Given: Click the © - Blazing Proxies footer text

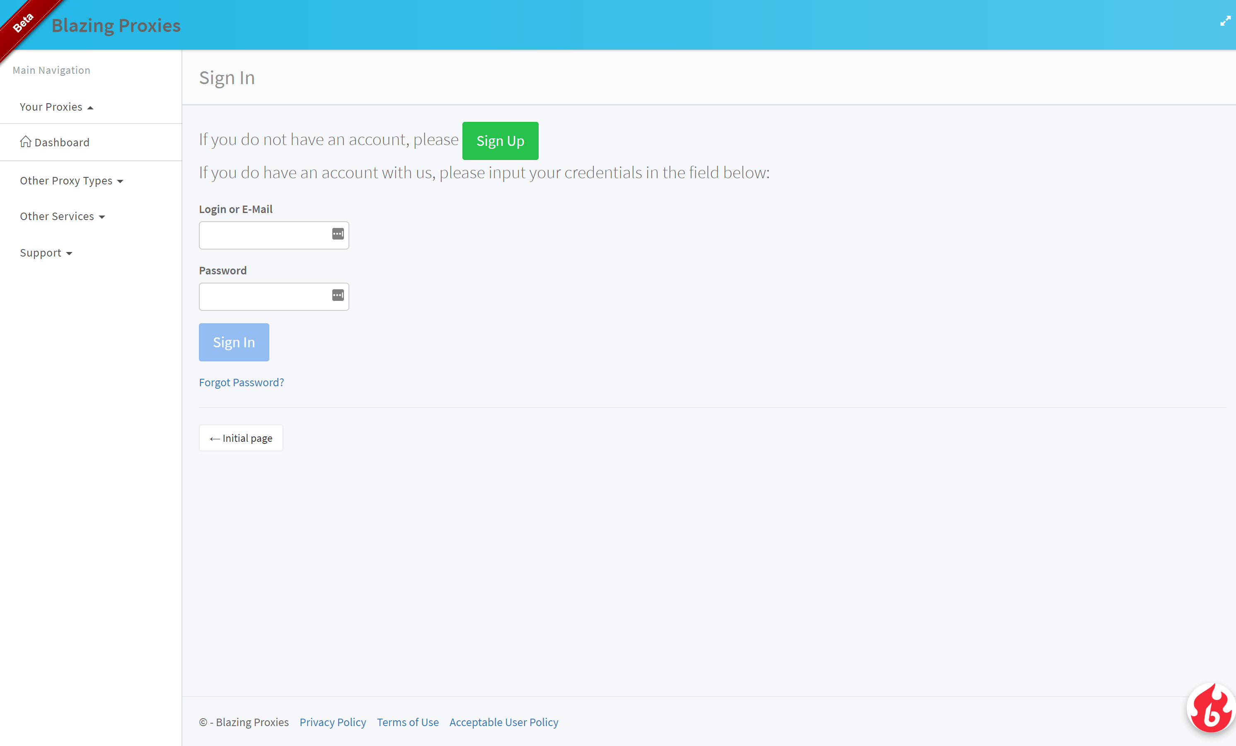Looking at the screenshot, I should (x=244, y=722).
